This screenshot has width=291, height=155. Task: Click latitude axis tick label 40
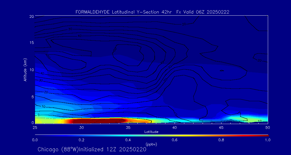coord(175,127)
